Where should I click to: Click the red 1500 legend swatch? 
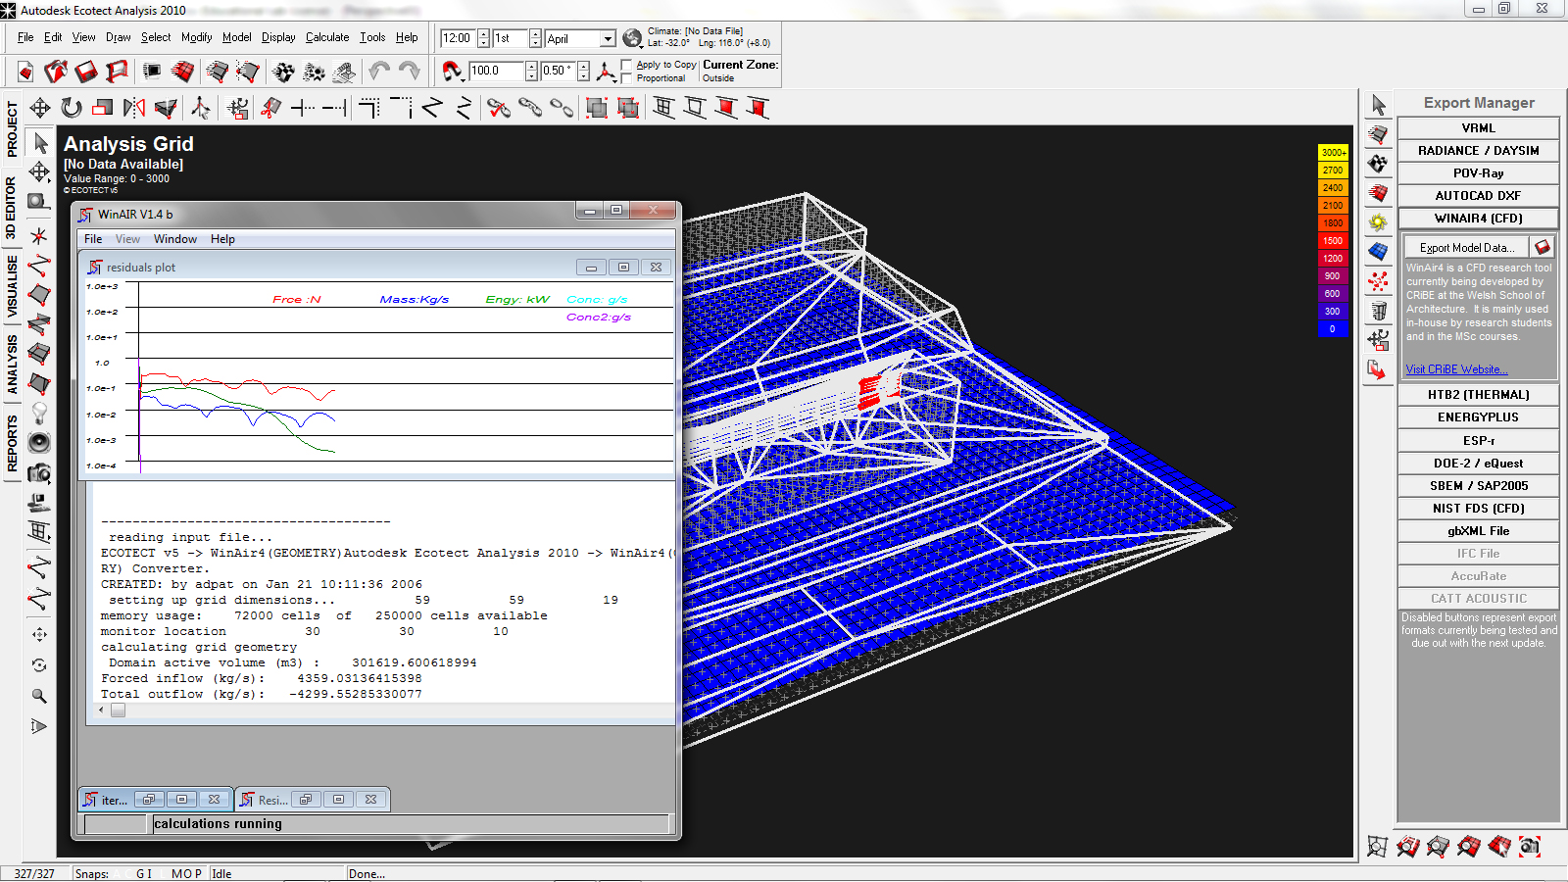pos(1333,240)
